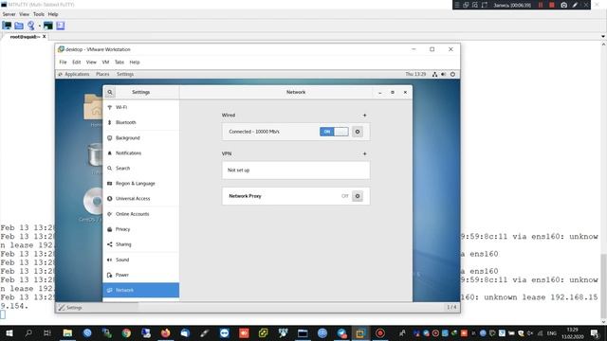This screenshot has width=607, height=341.
Task: Take a screenshot with recorder camera icon
Action: [x=564, y=5]
